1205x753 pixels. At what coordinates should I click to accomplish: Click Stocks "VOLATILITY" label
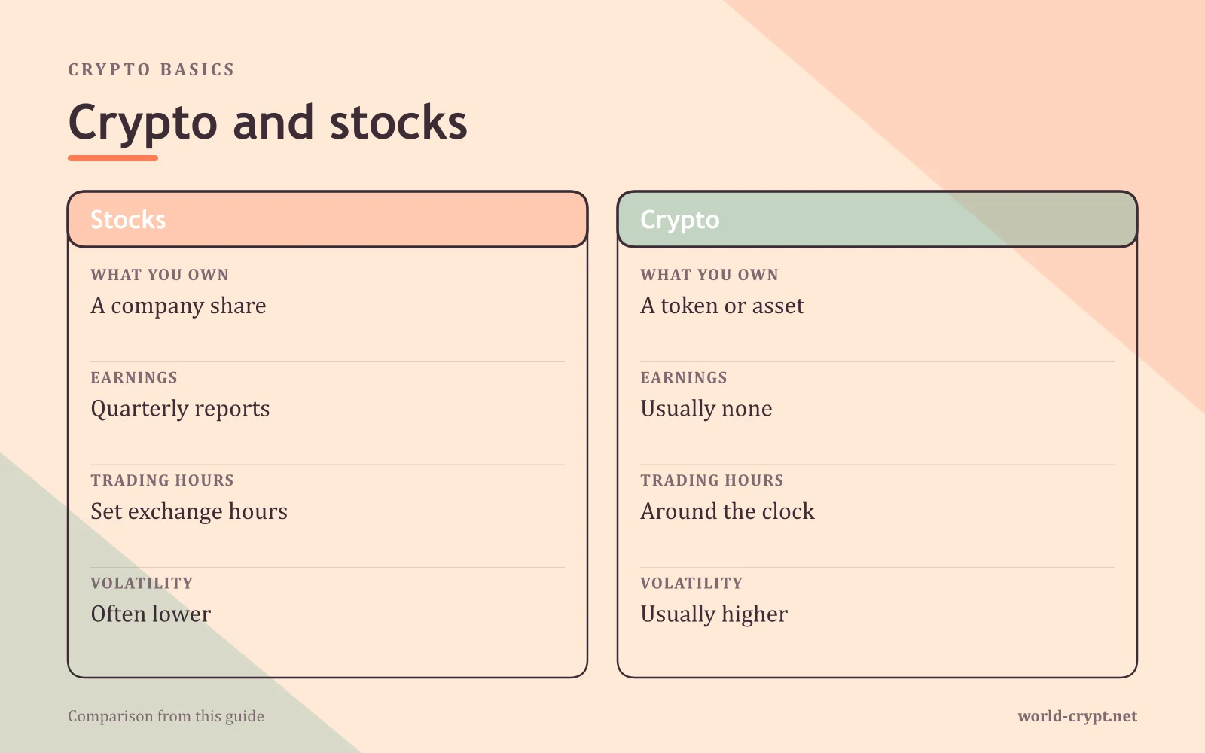coord(142,584)
